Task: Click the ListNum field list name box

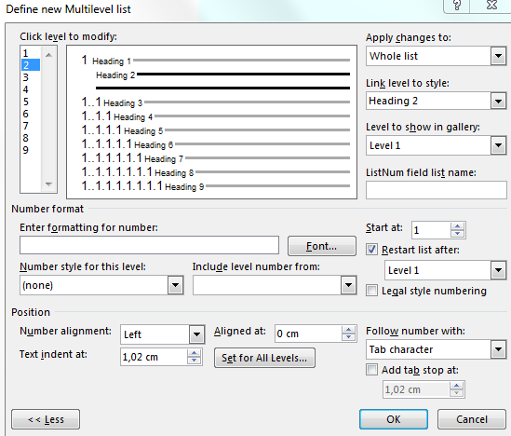Action: (436, 190)
